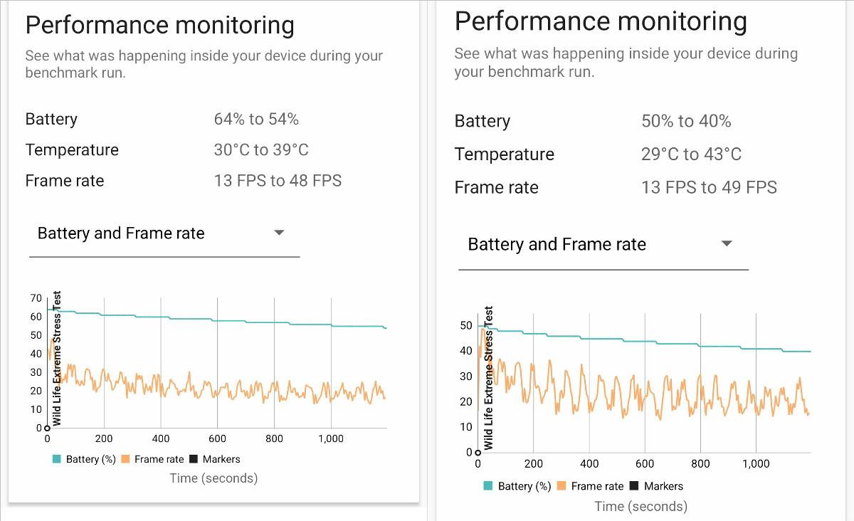
Task: Toggle "Frame rate" legend label in left chart
Action: [159, 460]
